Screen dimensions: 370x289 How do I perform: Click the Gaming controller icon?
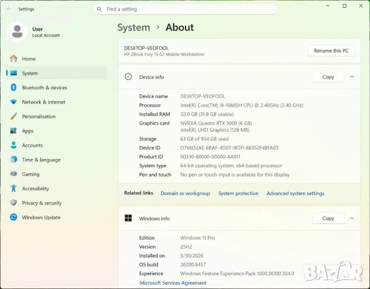point(13,174)
